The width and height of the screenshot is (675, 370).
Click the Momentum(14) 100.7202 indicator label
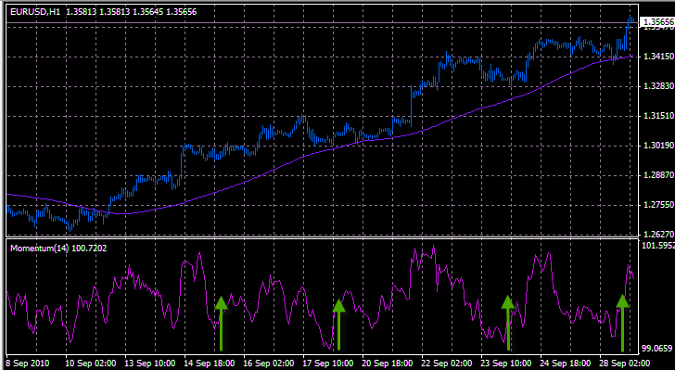click(x=58, y=249)
